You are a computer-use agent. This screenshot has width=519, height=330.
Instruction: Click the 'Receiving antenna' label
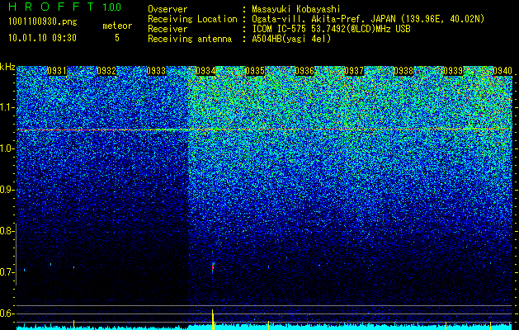point(190,39)
